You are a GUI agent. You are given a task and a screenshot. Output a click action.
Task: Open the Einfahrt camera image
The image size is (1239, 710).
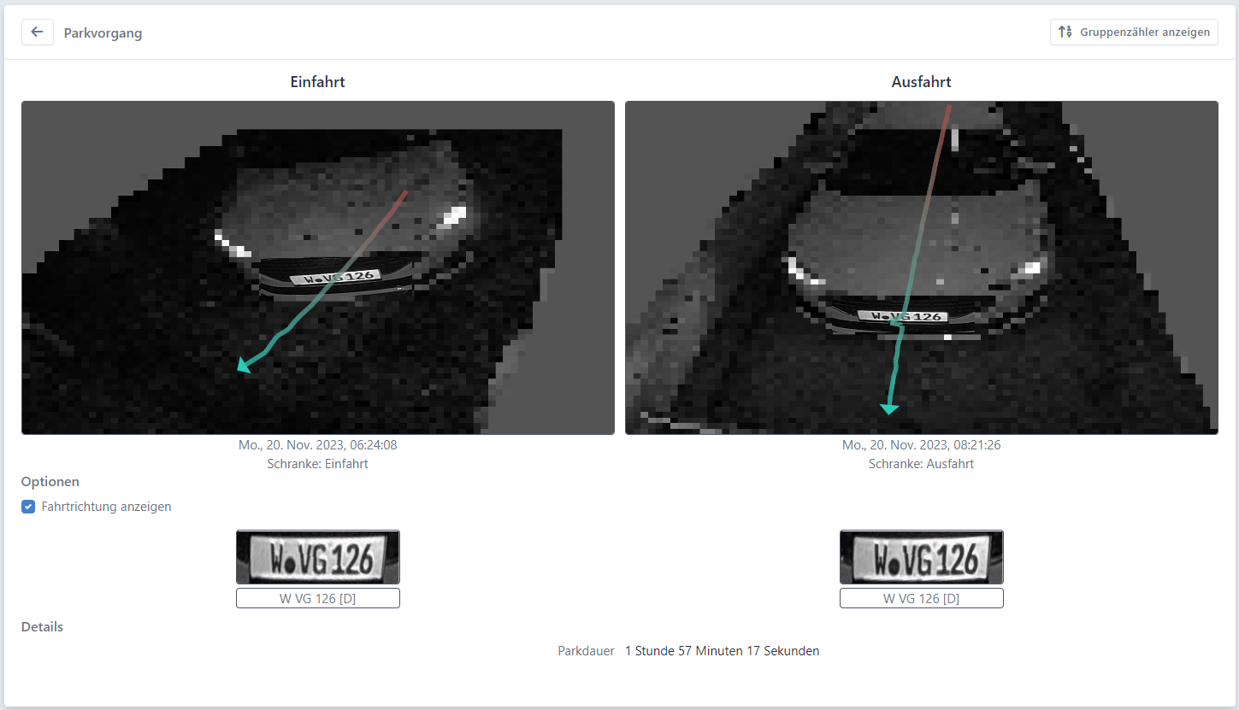[x=318, y=268]
